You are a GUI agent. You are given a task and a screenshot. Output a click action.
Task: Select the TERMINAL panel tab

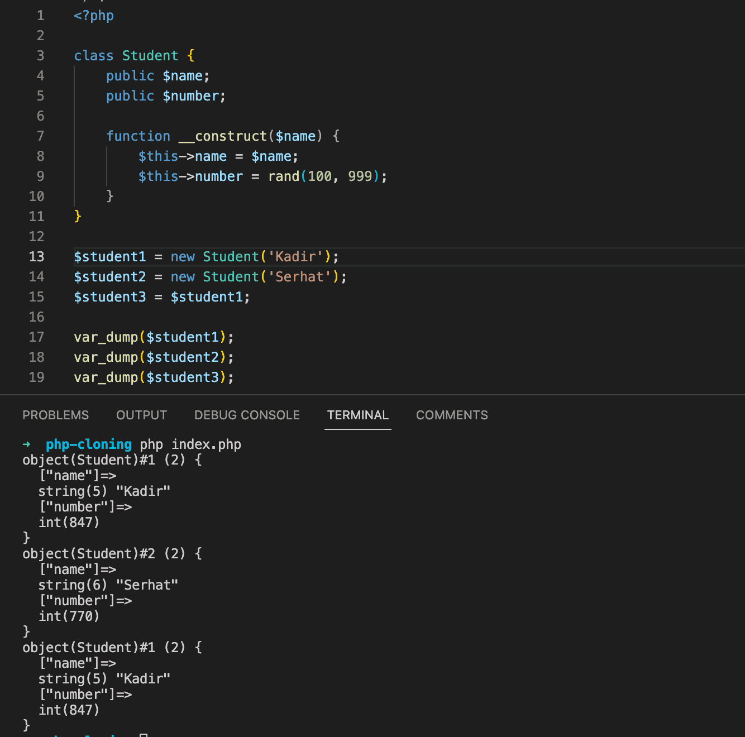(357, 415)
